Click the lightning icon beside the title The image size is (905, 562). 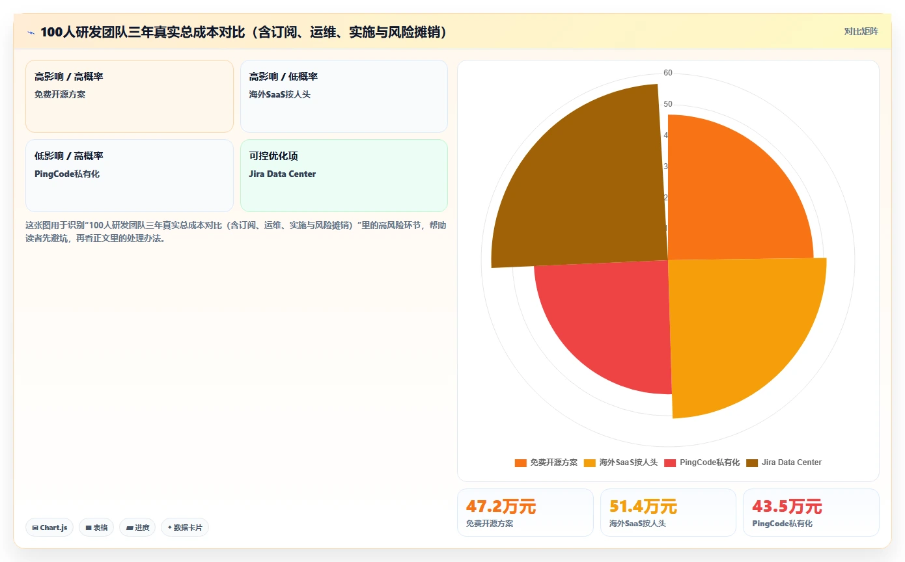(x=31, y=32)
